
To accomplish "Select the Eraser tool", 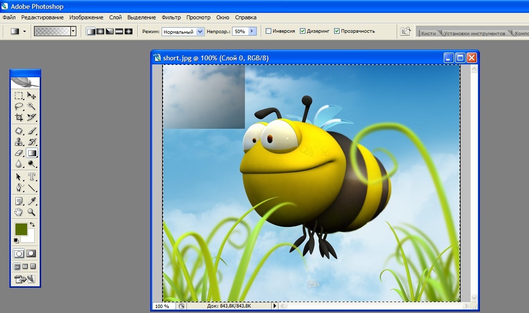I will coord(19,153).
